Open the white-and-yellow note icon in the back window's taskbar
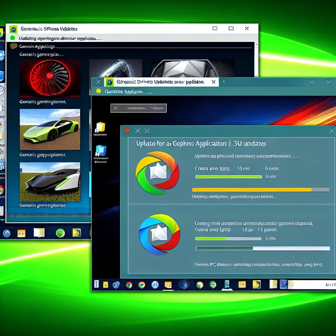Image resolution: width=336 pixels, height=336 pixels. pyautogui.click(x=39, y=233)
